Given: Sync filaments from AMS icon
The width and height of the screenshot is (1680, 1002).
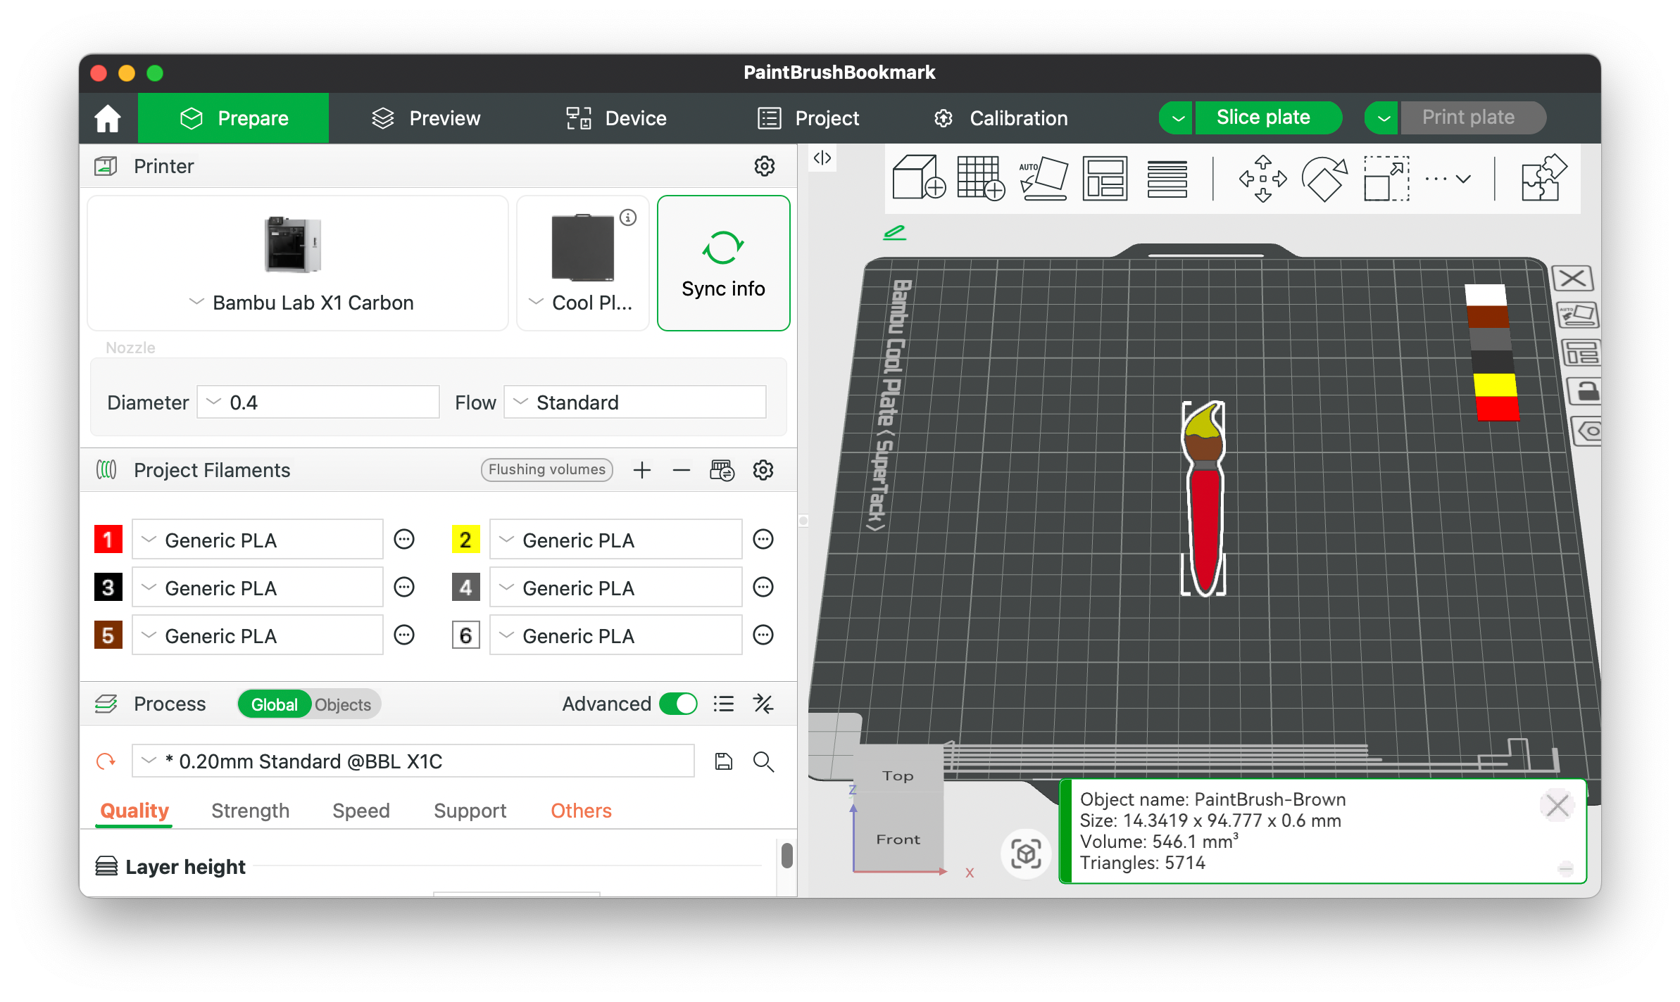Looking at the screenshot, I should (x=722, y=470).
